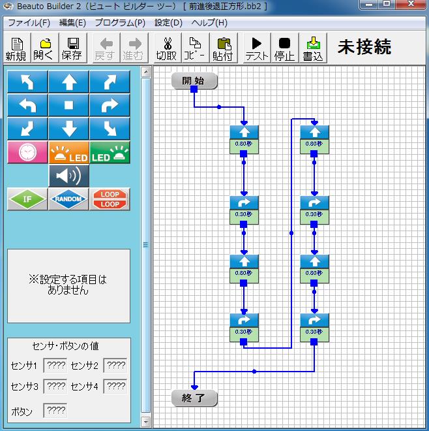429x431 pixels.
Task: Pick the pink wait clock block
Action: [27, 152]
